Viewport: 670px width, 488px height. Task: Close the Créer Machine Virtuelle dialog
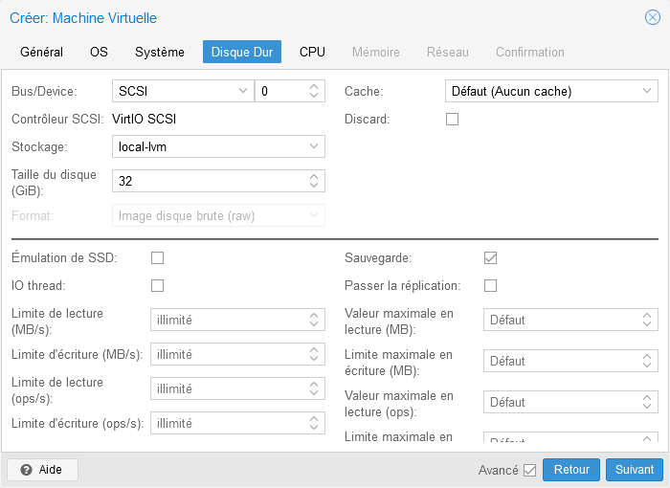652,17
